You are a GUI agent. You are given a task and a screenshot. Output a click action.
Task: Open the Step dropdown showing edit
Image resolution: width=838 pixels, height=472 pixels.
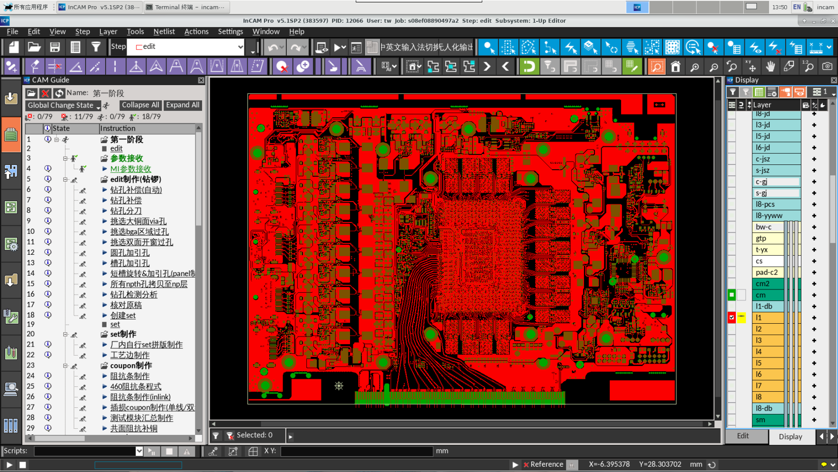(240, 47)
